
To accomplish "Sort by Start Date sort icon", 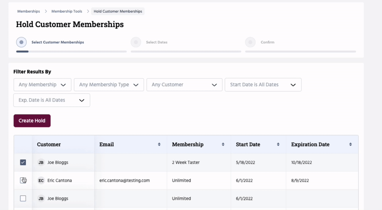I will (x=278, y=145).
